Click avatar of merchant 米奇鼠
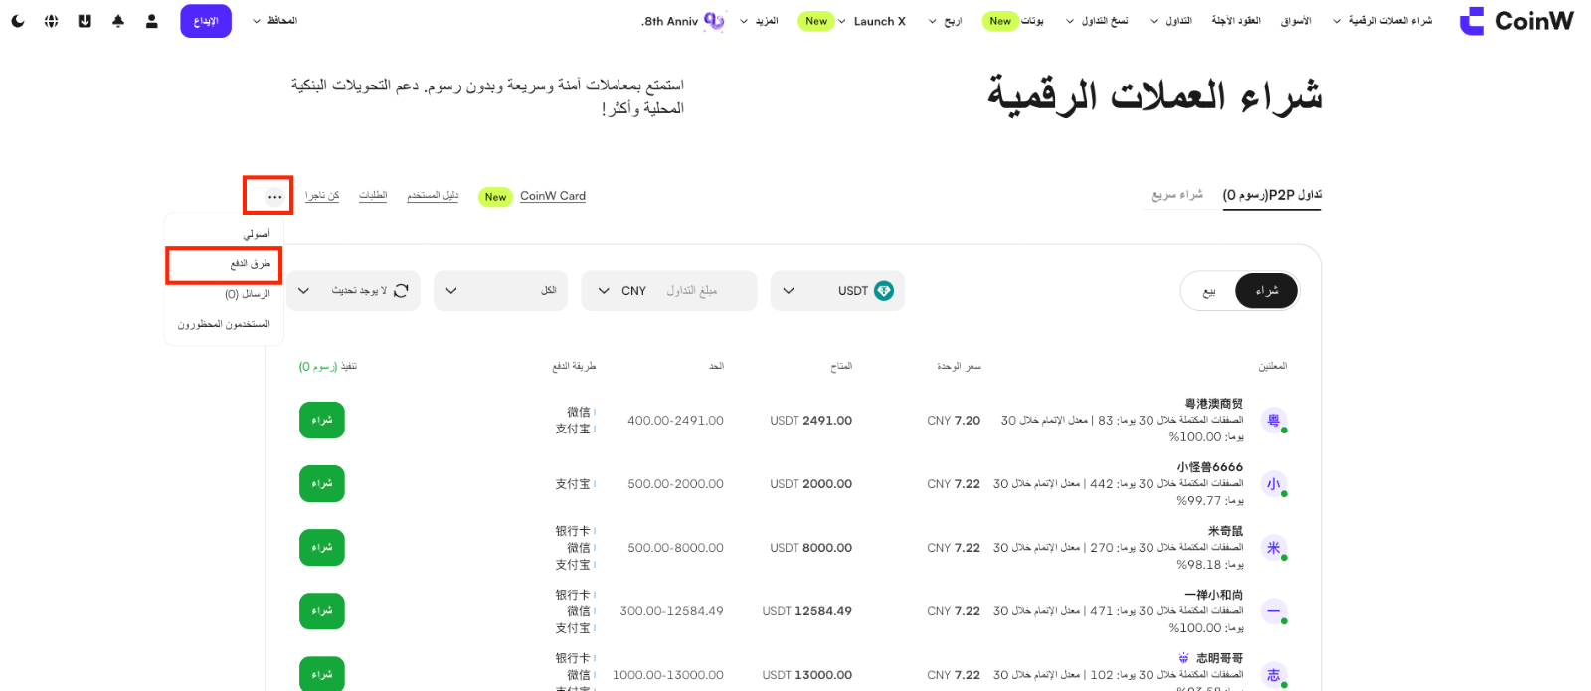1591x691 pixels. pos(1274,548)
